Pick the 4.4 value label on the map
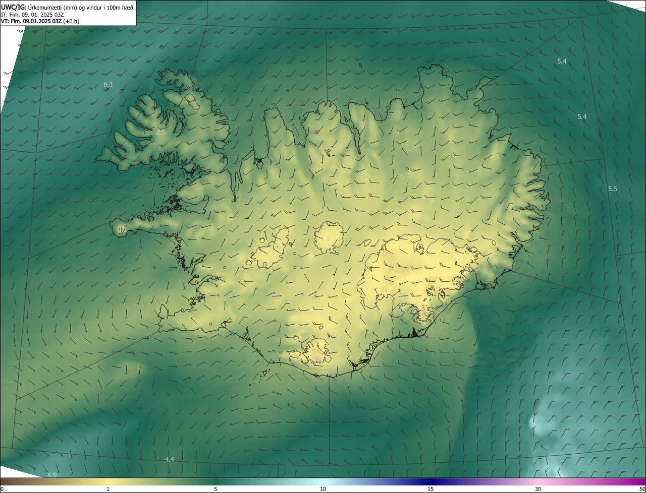The height and width of the screenshot is (493, 646). [170, 460]
